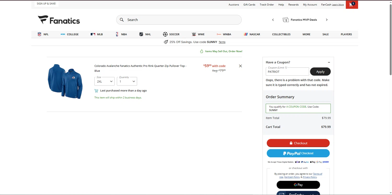
Task: Click FanCash Learn More link
Action: (338, 5)
